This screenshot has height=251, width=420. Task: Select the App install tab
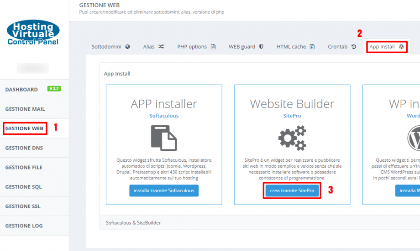point(387,47)
